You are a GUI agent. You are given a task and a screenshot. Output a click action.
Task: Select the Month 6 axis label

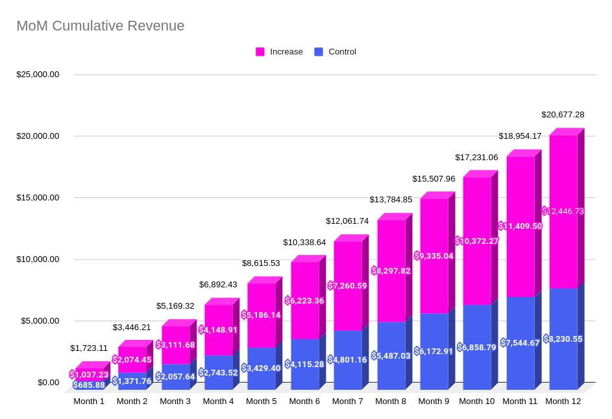304,401
